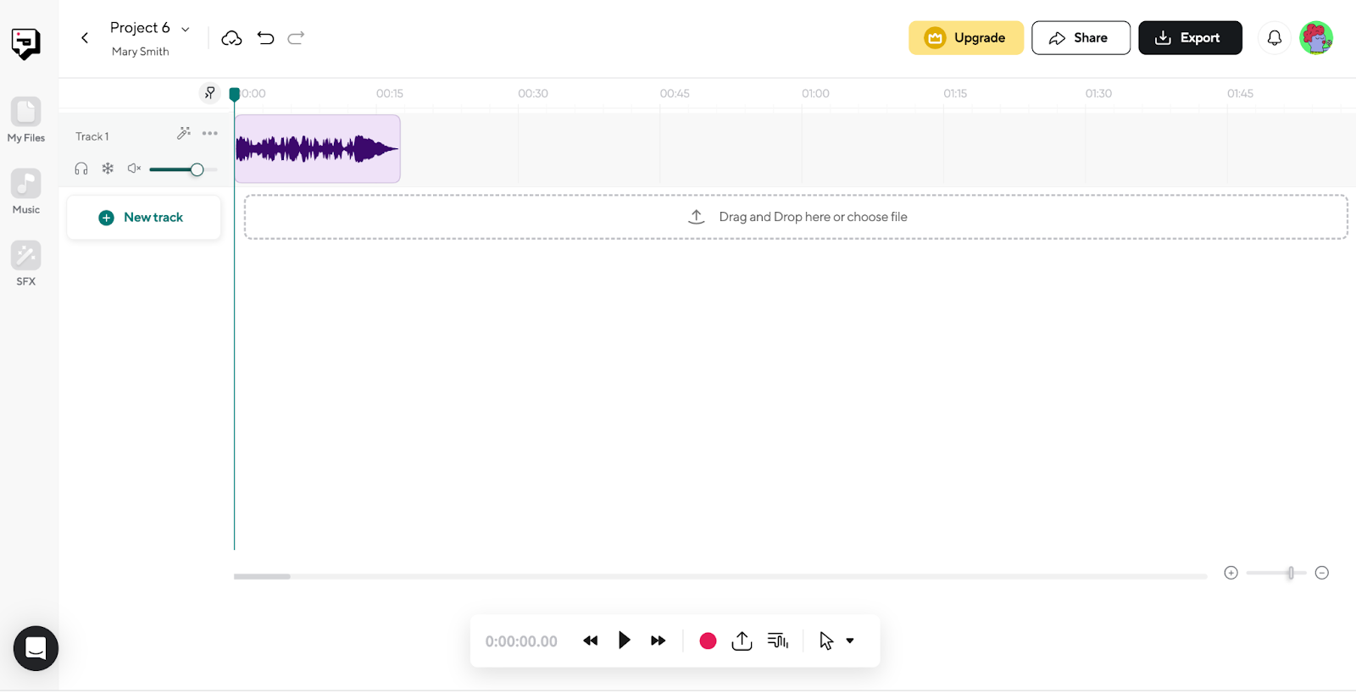Open the chat support widget
The image size is (1356, 693).
coord(36,649)
